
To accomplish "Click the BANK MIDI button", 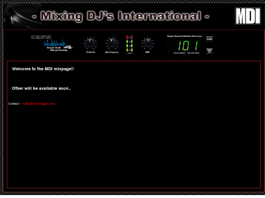I will click(x=209, y=51).
